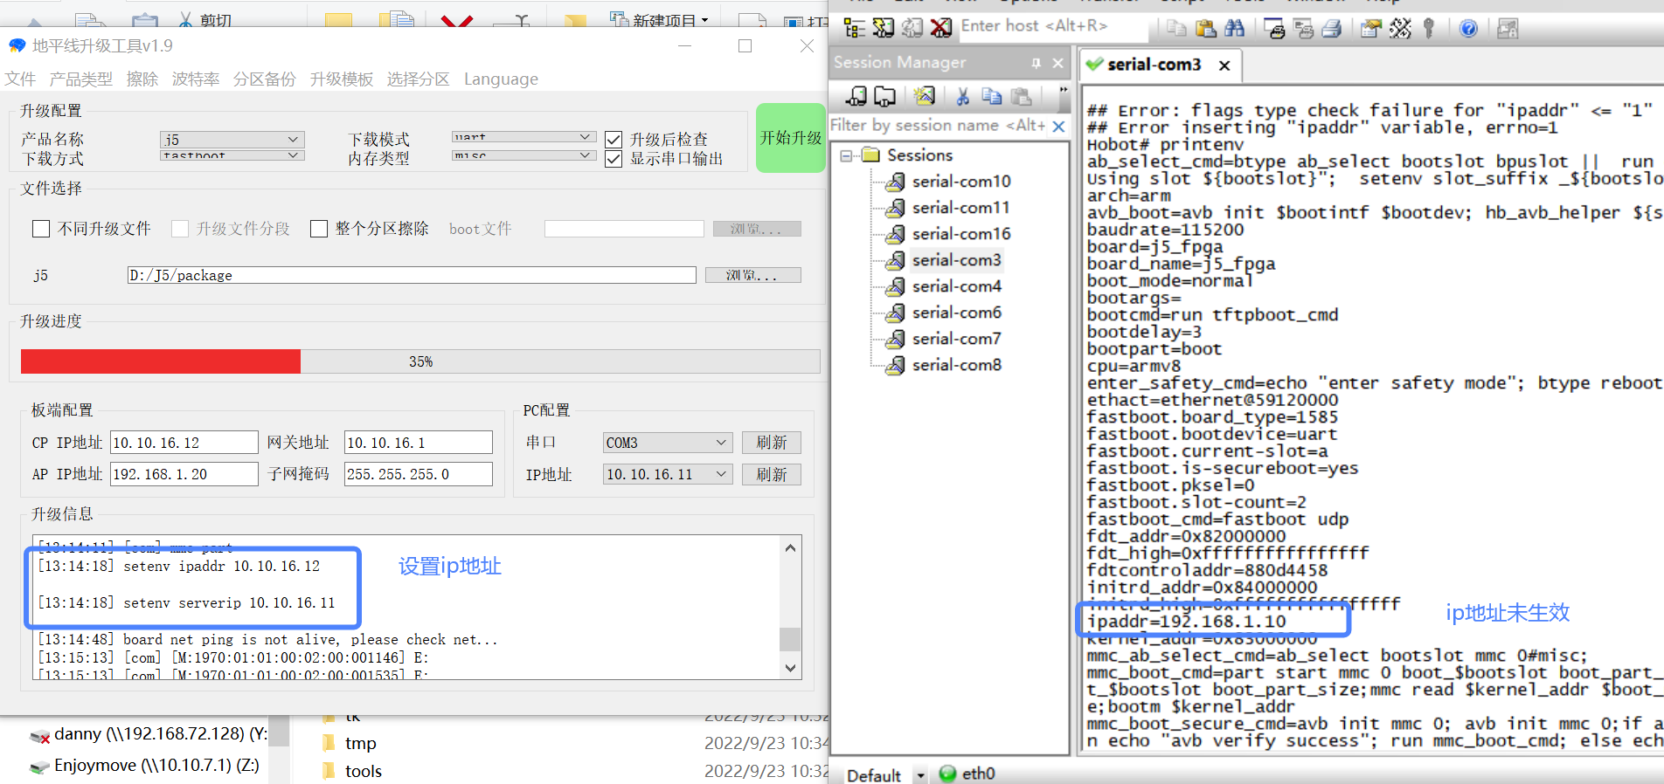The image size is (1664, 784).
Task: Open Help via the blue question icon
Action: tap(1468, 28)
